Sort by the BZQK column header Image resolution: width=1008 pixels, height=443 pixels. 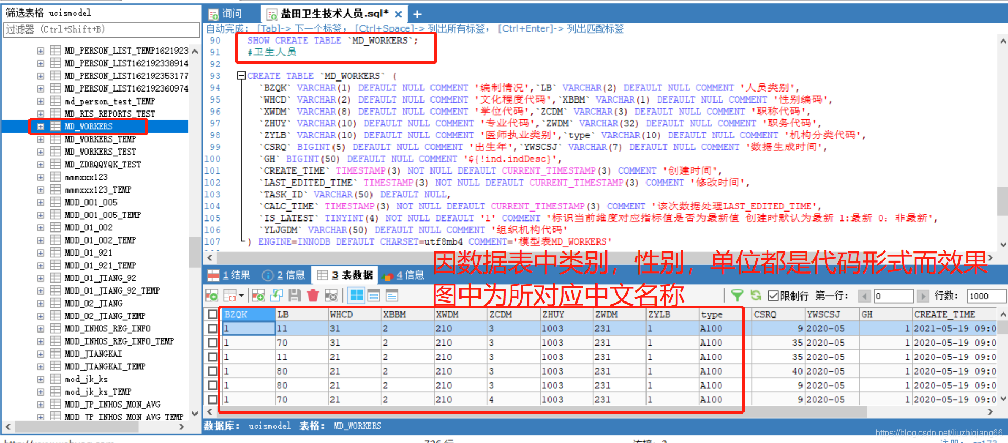pos(248,314)
